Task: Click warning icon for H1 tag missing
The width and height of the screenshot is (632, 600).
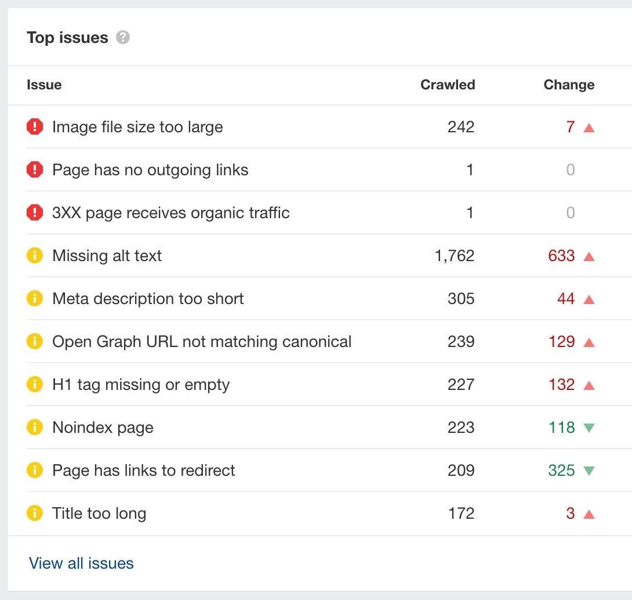Action: pos(35,385)
